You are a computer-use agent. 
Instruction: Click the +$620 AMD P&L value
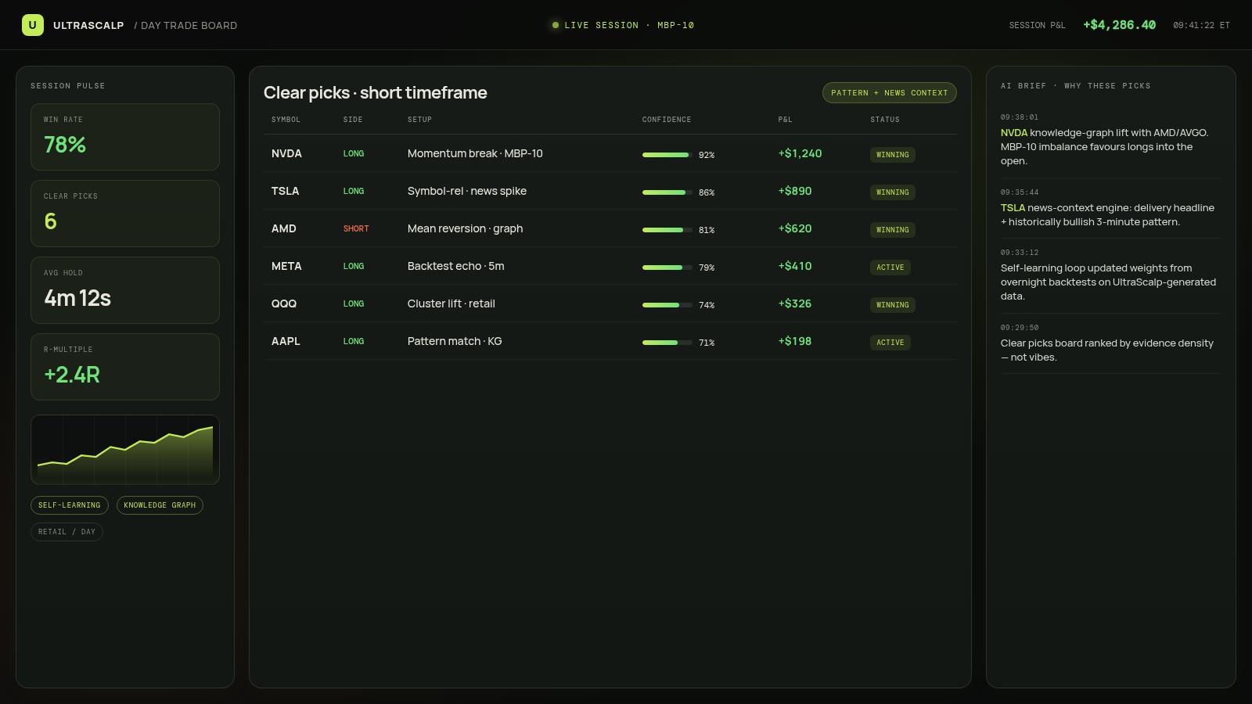pyautogui.click(x=795, y=228)
